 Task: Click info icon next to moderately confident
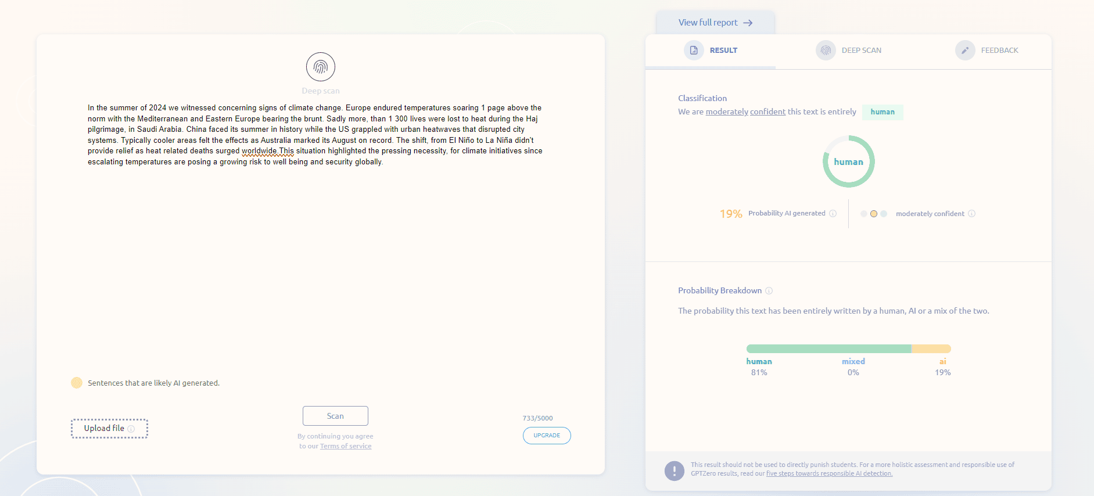[x=971, y=214]
